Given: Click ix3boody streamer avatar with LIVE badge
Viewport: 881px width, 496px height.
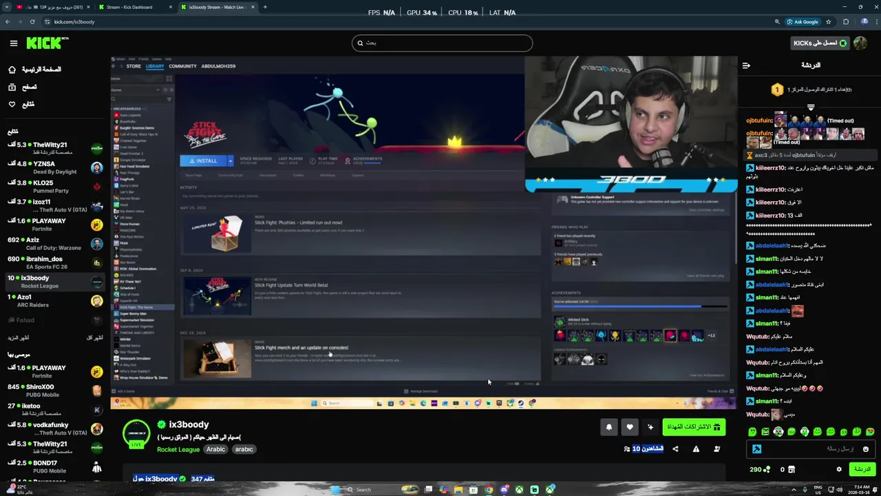Looking at the screenshot, I should tap(136, 434).
